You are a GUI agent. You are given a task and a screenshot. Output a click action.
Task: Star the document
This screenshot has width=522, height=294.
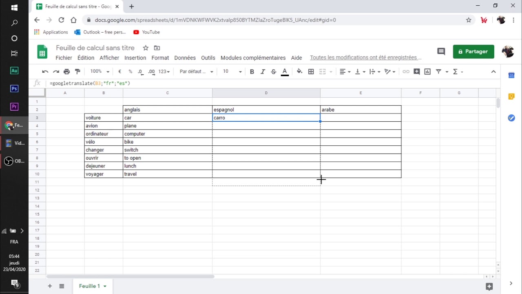(146, 48)
